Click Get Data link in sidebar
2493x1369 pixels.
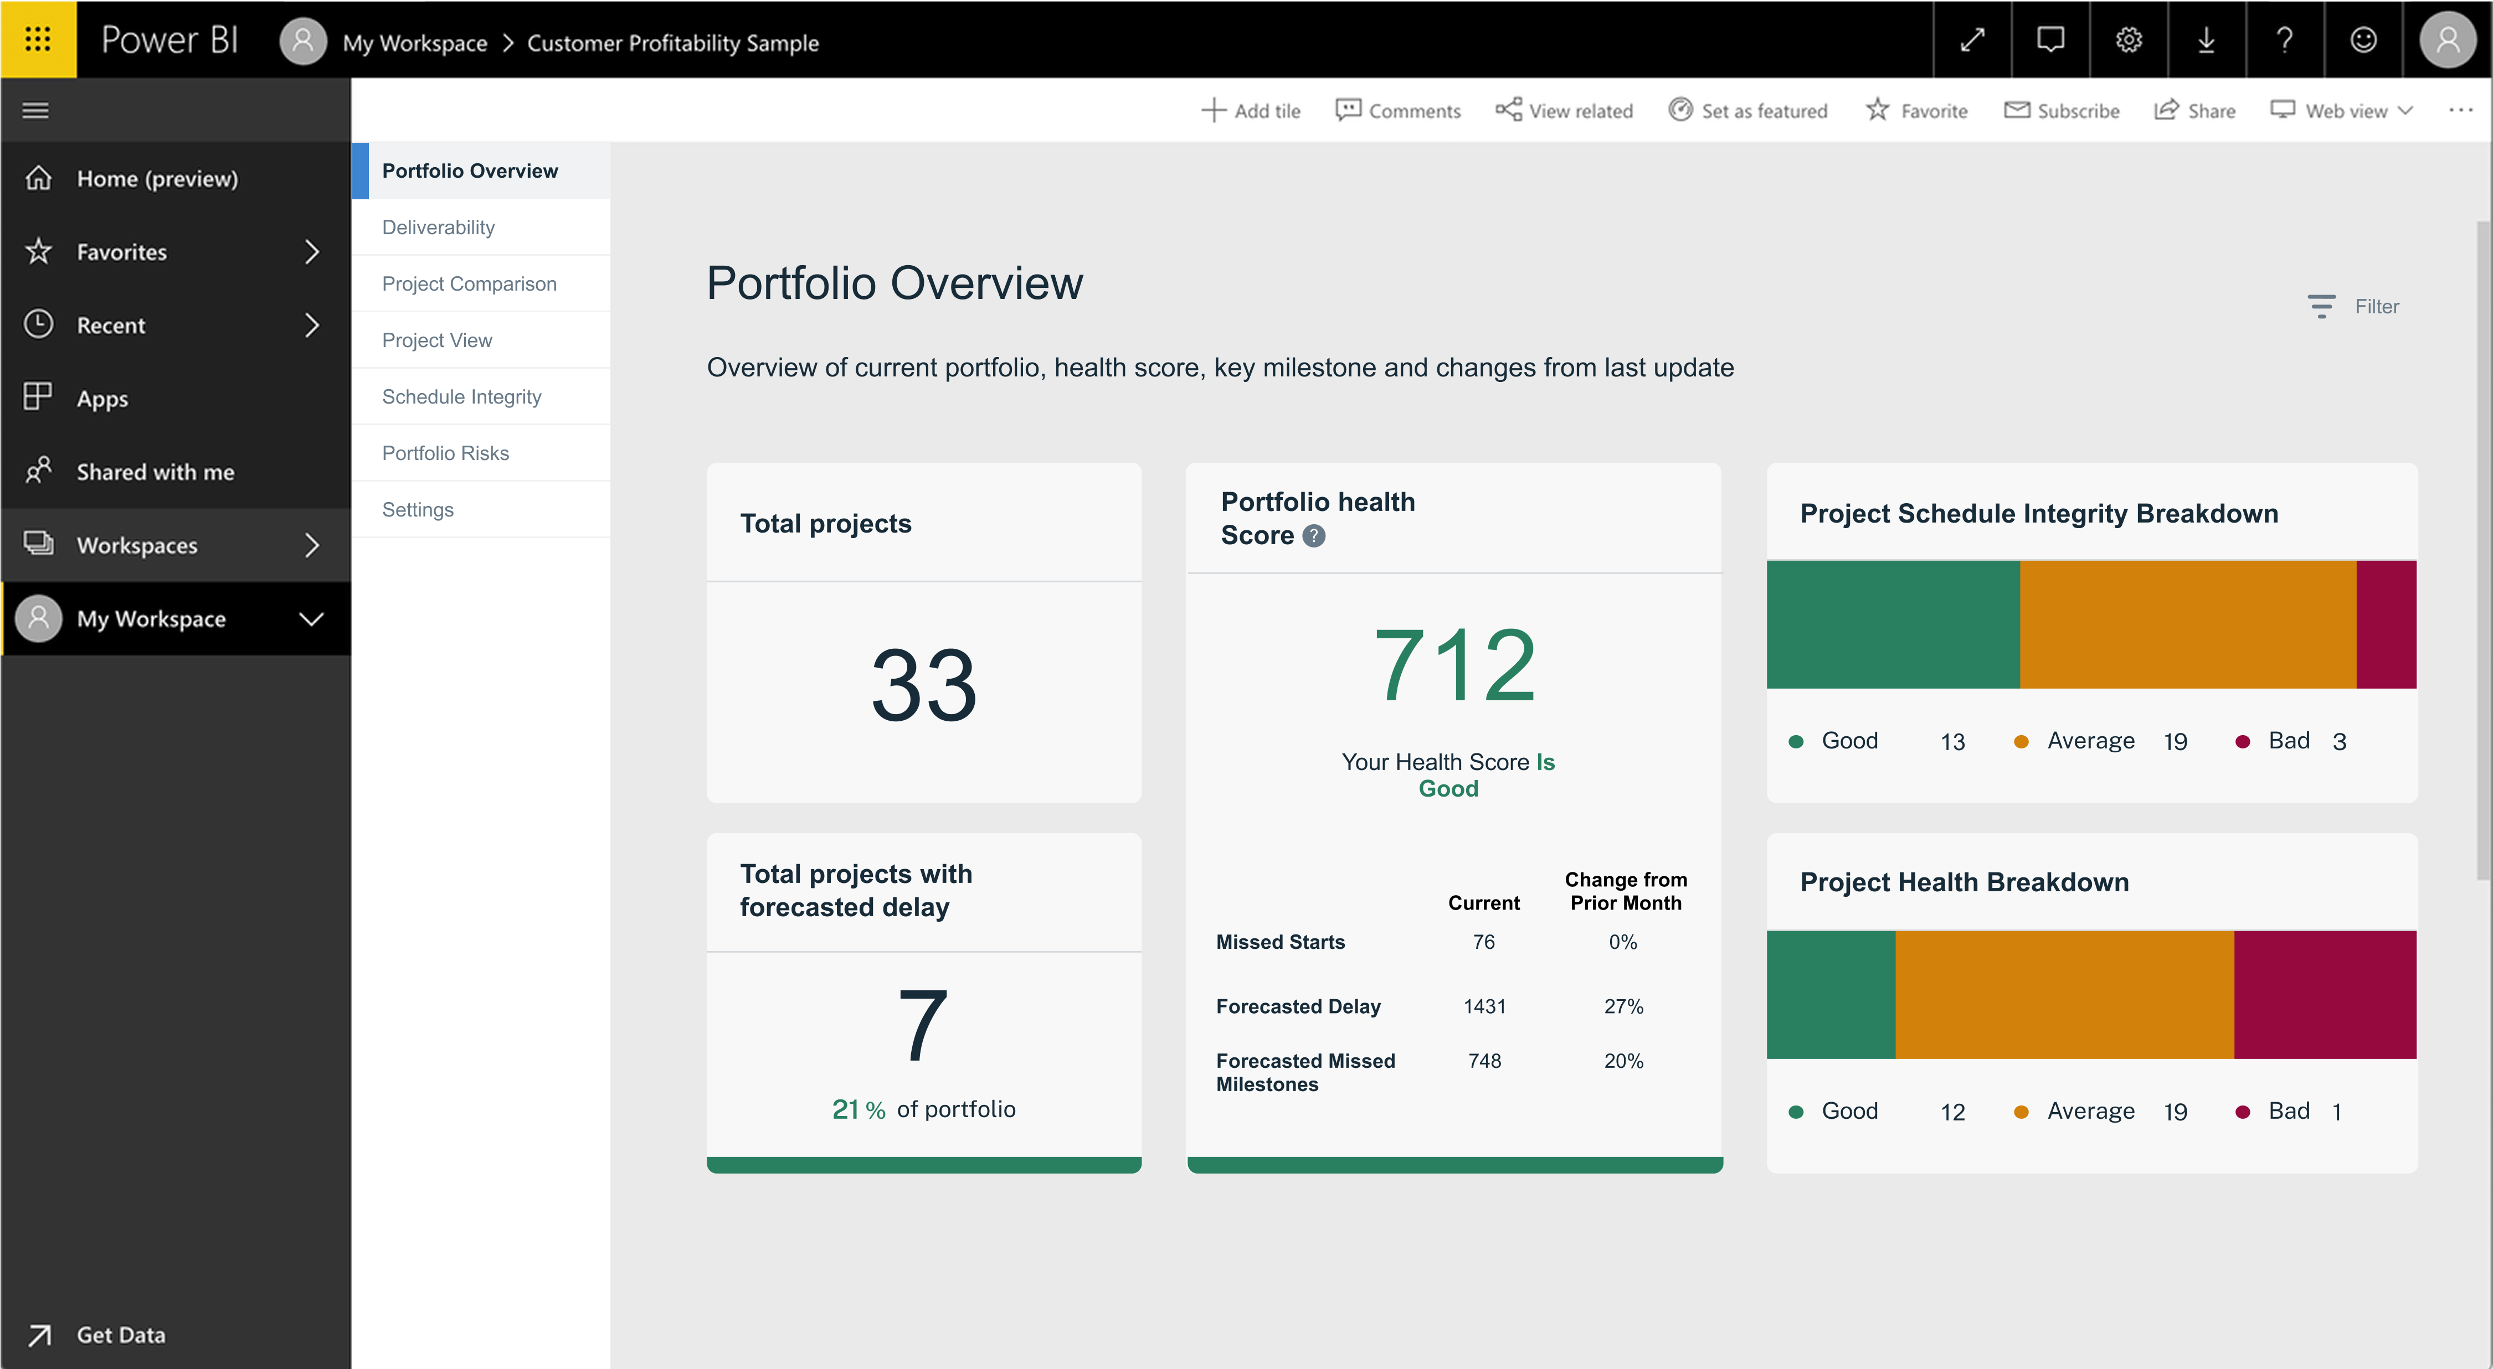120,1334
